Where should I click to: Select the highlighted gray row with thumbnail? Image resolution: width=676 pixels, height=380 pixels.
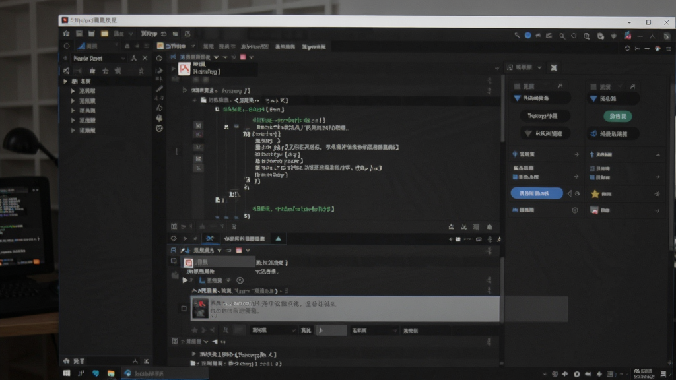pos(345,309)
